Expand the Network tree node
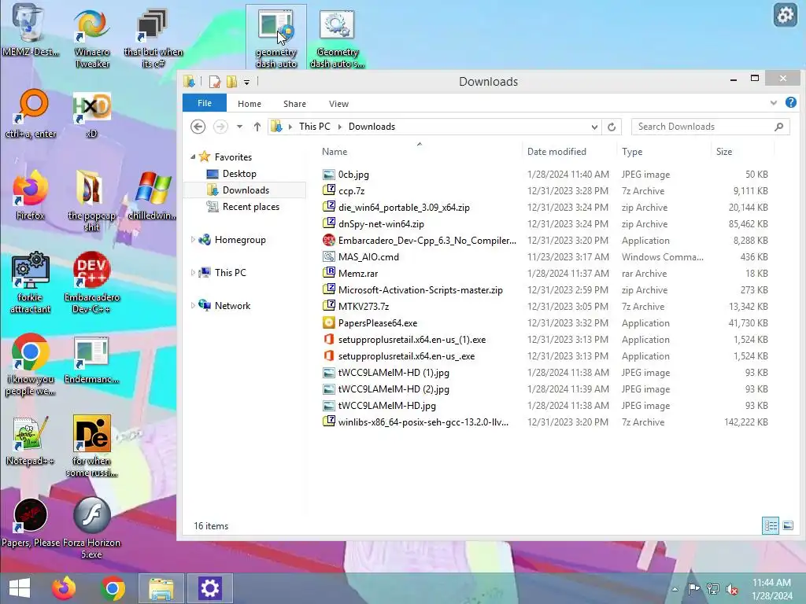The image size is (806, 604). click(193, 306)
